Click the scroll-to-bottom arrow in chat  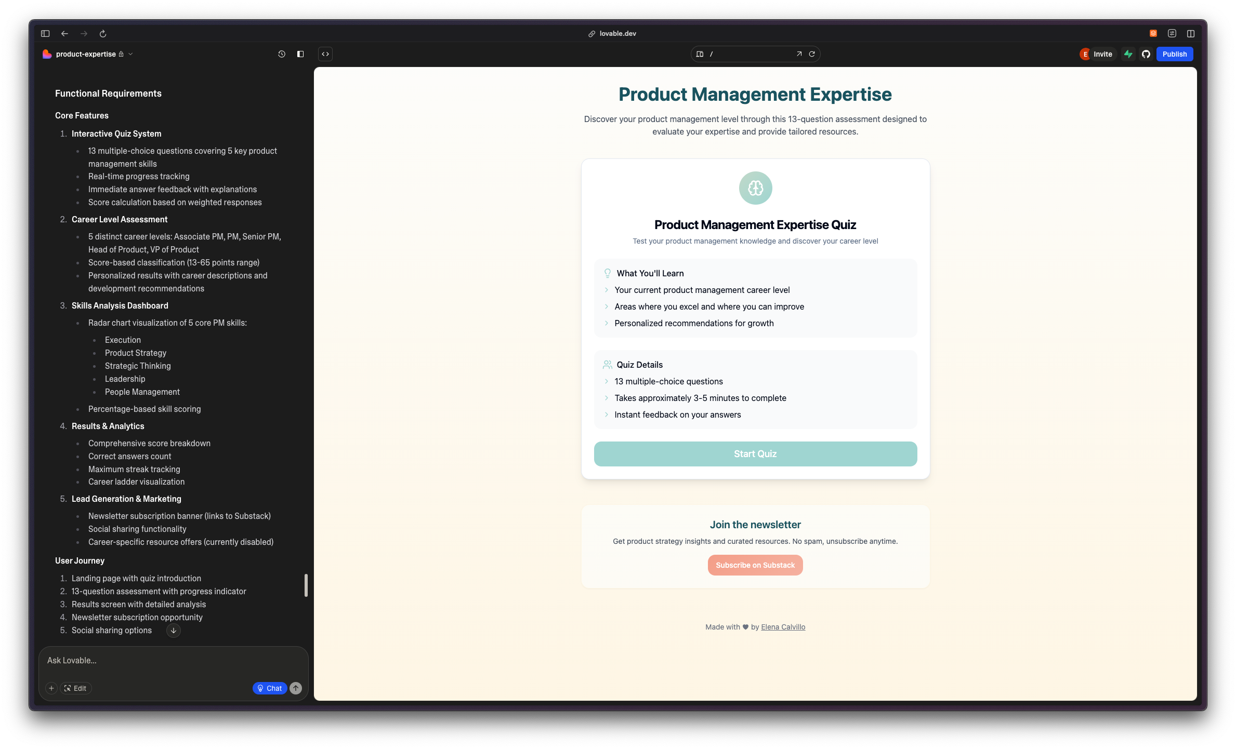[x=174, y=631]
